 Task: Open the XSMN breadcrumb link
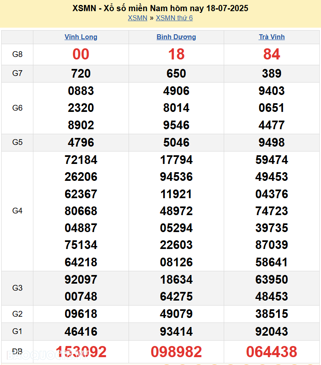tap(137, 18)
